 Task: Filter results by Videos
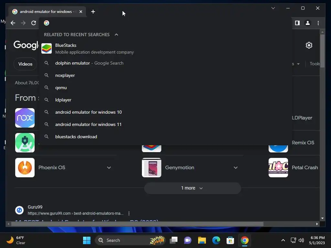[25, 64]
